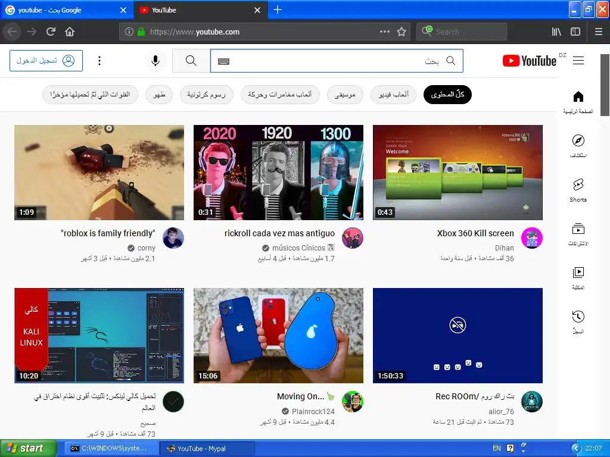Bookmark this page with the star icon
Viewport: 610px width, 457px height.
click(x=402, y=32)
